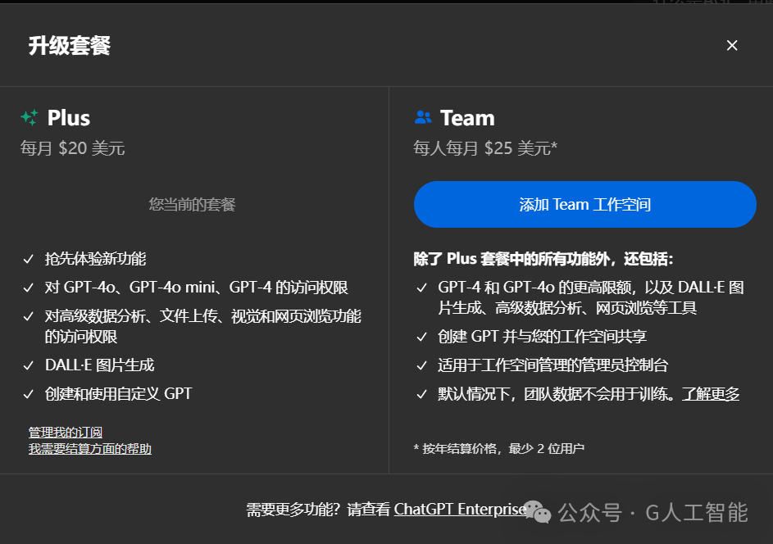This screenshot has height=544, width=773.
Task: Click 添加 Team 工作空间 button
Action: pyautogui.click(x=585, y=205)
